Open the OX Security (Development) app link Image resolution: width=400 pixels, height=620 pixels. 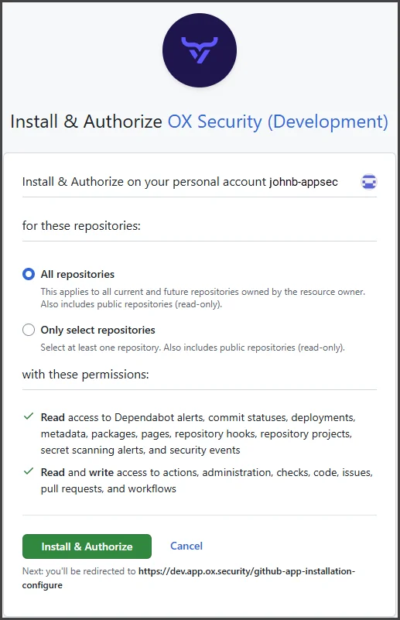[278, 122]
